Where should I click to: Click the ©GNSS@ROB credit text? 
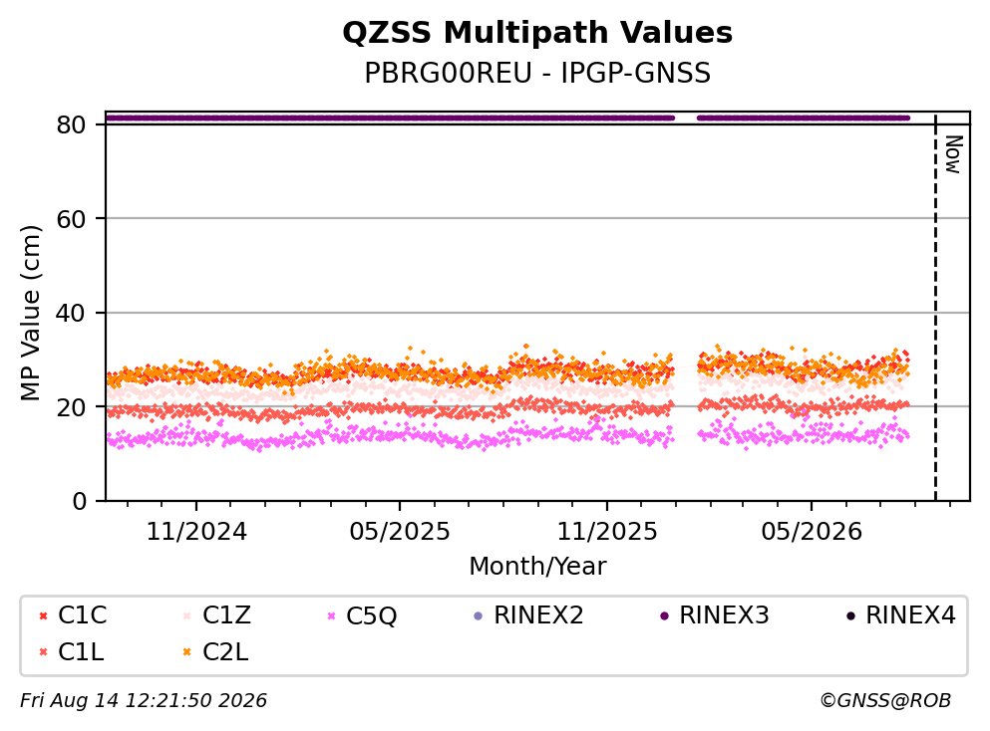[x=885, y=700]
